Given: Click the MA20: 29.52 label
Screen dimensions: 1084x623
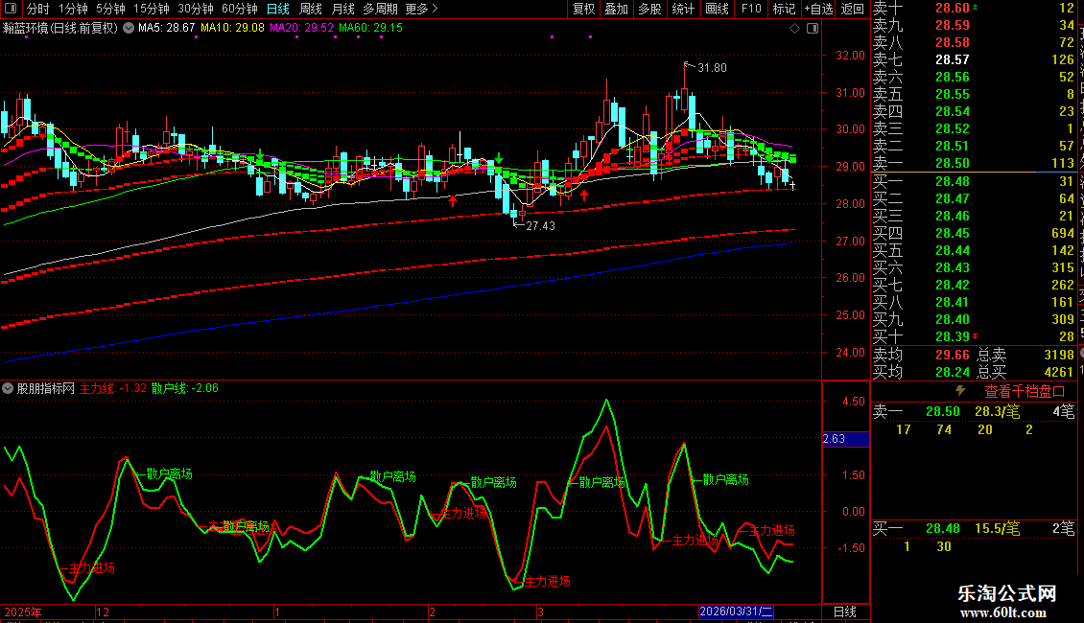Looking at the screenshot, I should coord(301,29).
